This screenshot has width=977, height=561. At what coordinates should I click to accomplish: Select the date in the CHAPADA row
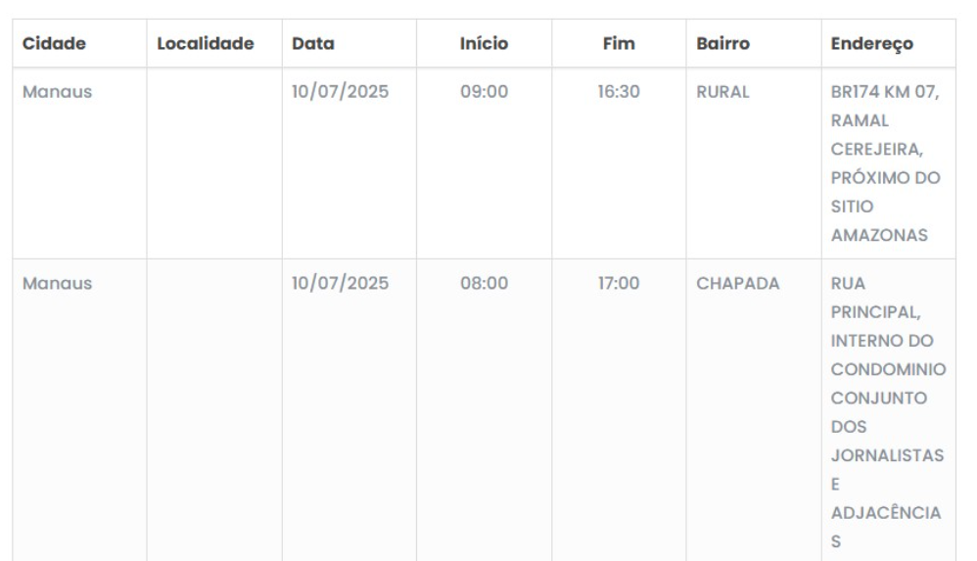click(340, 284)
